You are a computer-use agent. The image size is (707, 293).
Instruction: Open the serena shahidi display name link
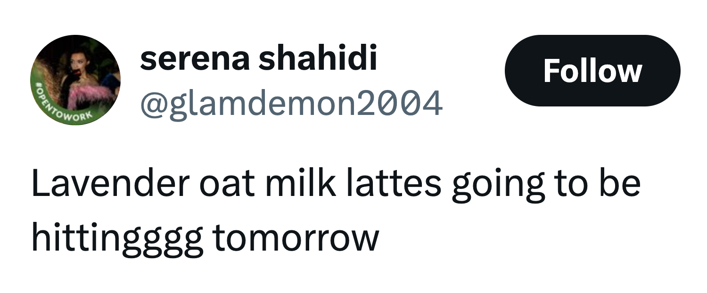258,60
